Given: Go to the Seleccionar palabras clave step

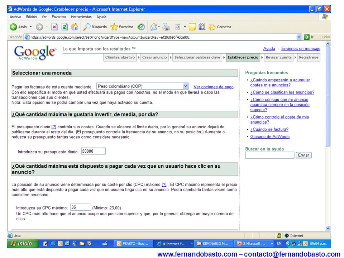Looking at the screenshot, I should click(197, 57).
